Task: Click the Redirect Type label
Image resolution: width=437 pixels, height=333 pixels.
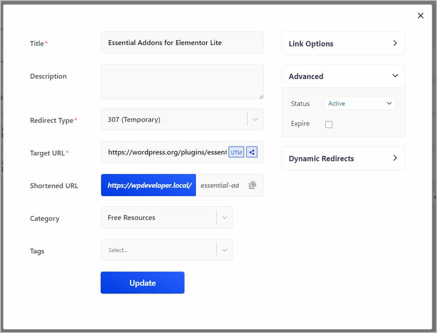Action: pos(52,121)
